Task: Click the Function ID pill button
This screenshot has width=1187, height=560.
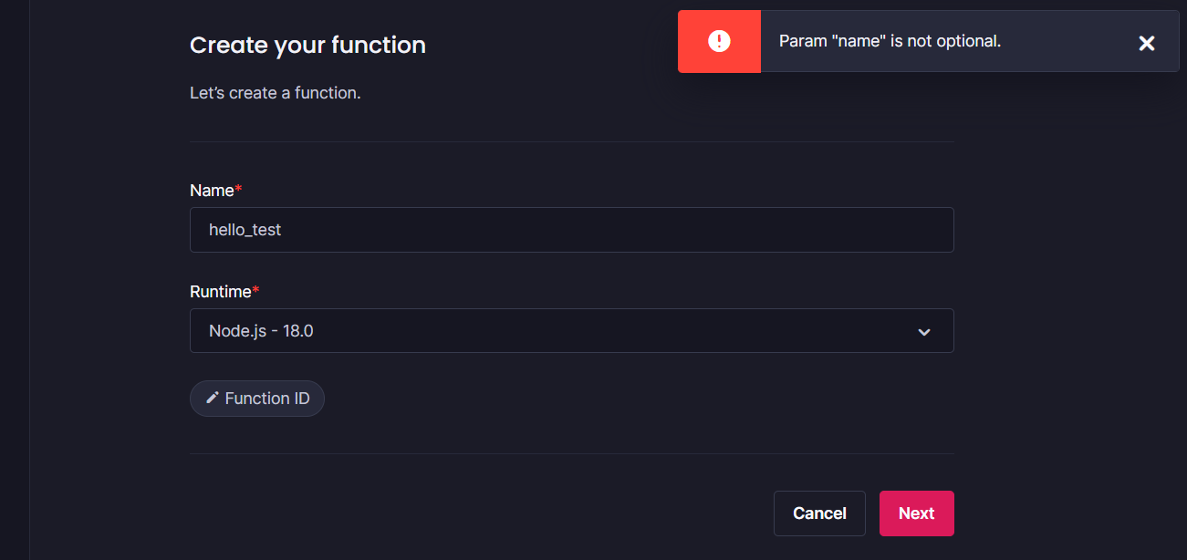Action: pyautogui.click(x=256, y=398)
